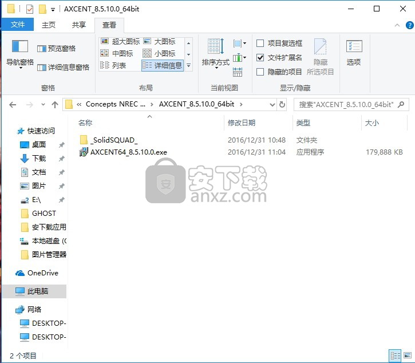Open Documents (文档) in sidebar
Image resolution: width=415 pixels, height=363 pixels.
[x=33, y=172]
